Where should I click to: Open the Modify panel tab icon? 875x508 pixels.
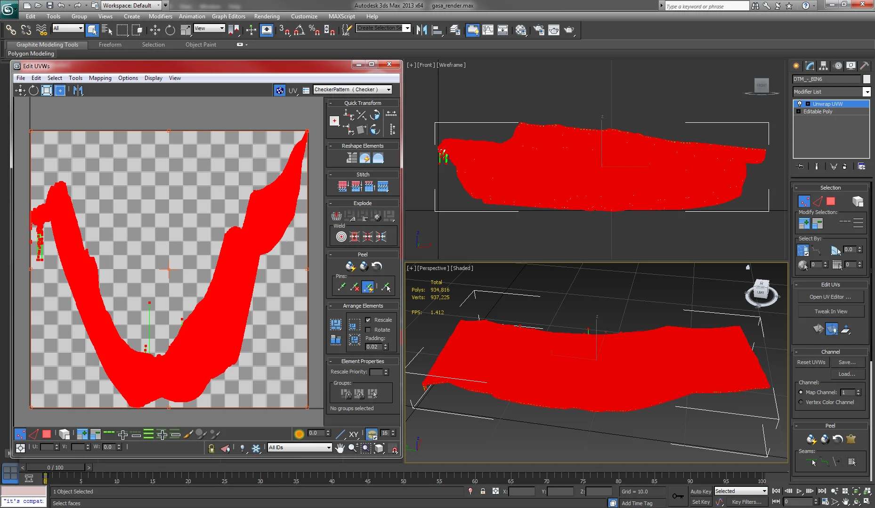(810, 66)
